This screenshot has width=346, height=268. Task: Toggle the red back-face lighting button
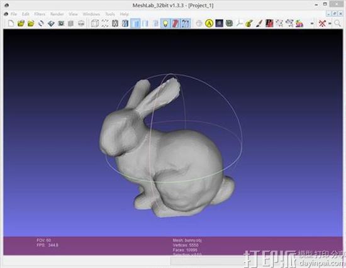tap(176, 23)
